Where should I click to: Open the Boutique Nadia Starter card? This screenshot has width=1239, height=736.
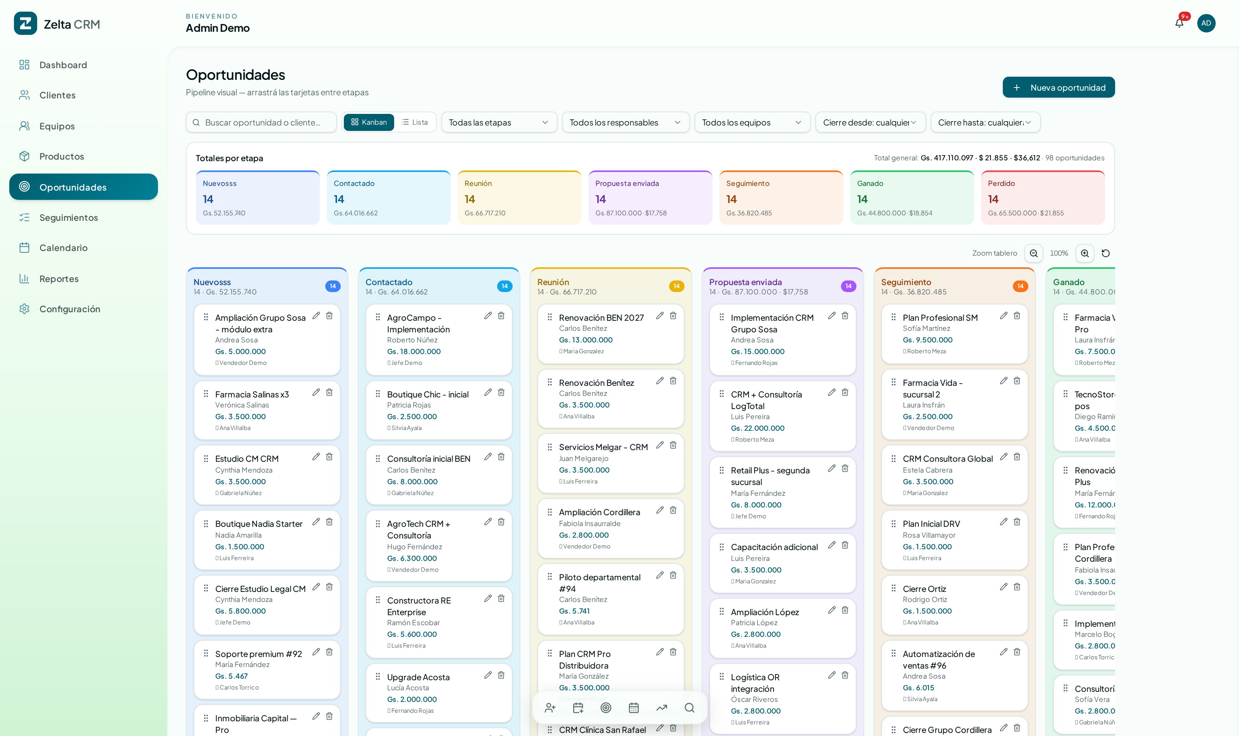(x=267, y=540)
